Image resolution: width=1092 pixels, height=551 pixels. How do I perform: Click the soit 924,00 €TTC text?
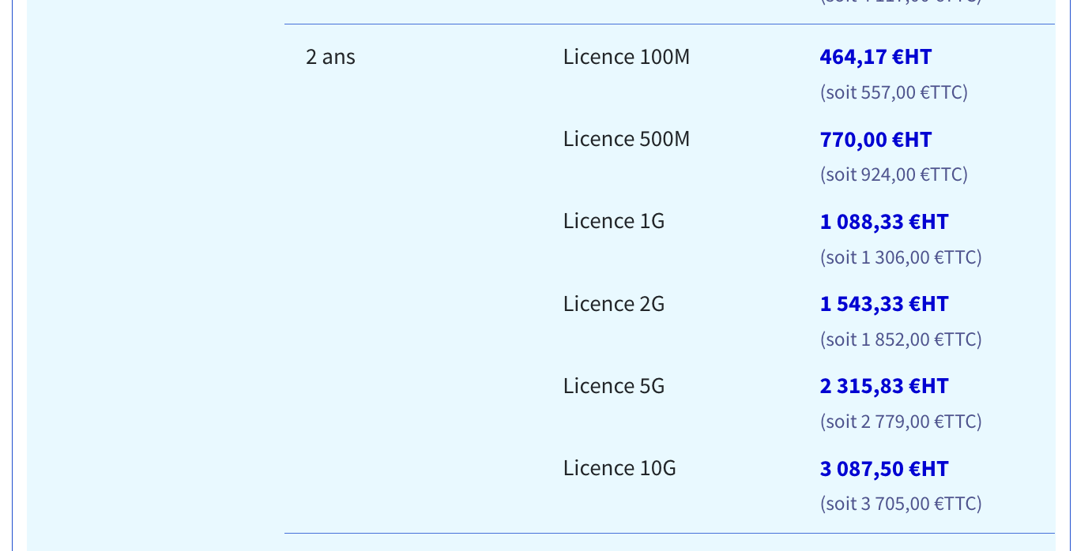pyautogui.click(x=894, y=174)
